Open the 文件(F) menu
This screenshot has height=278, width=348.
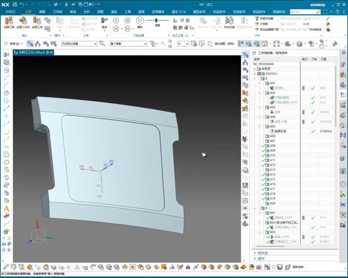[x=10, y=12]
